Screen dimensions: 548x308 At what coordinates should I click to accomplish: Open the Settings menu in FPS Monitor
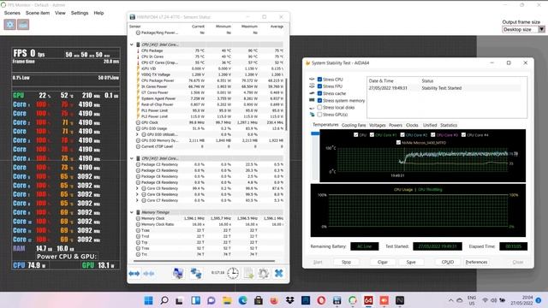(80, 13)
